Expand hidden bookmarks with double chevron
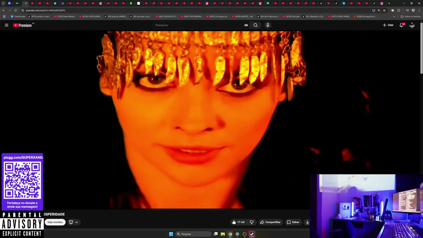Image resolution: width=423 pixels, height=238 pixels. point(394,17)
